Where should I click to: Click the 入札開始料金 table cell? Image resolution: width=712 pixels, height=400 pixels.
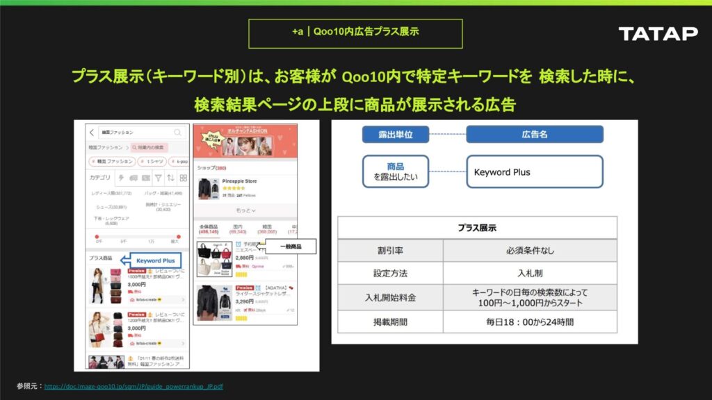pos(391,297)
